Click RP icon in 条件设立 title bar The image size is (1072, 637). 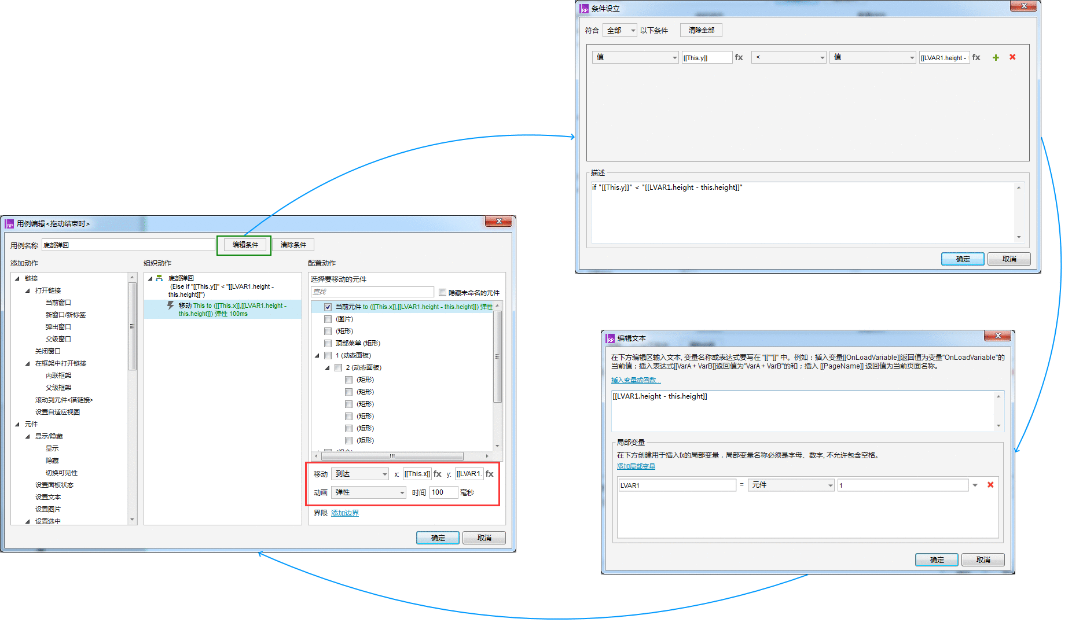coord(584,9)
